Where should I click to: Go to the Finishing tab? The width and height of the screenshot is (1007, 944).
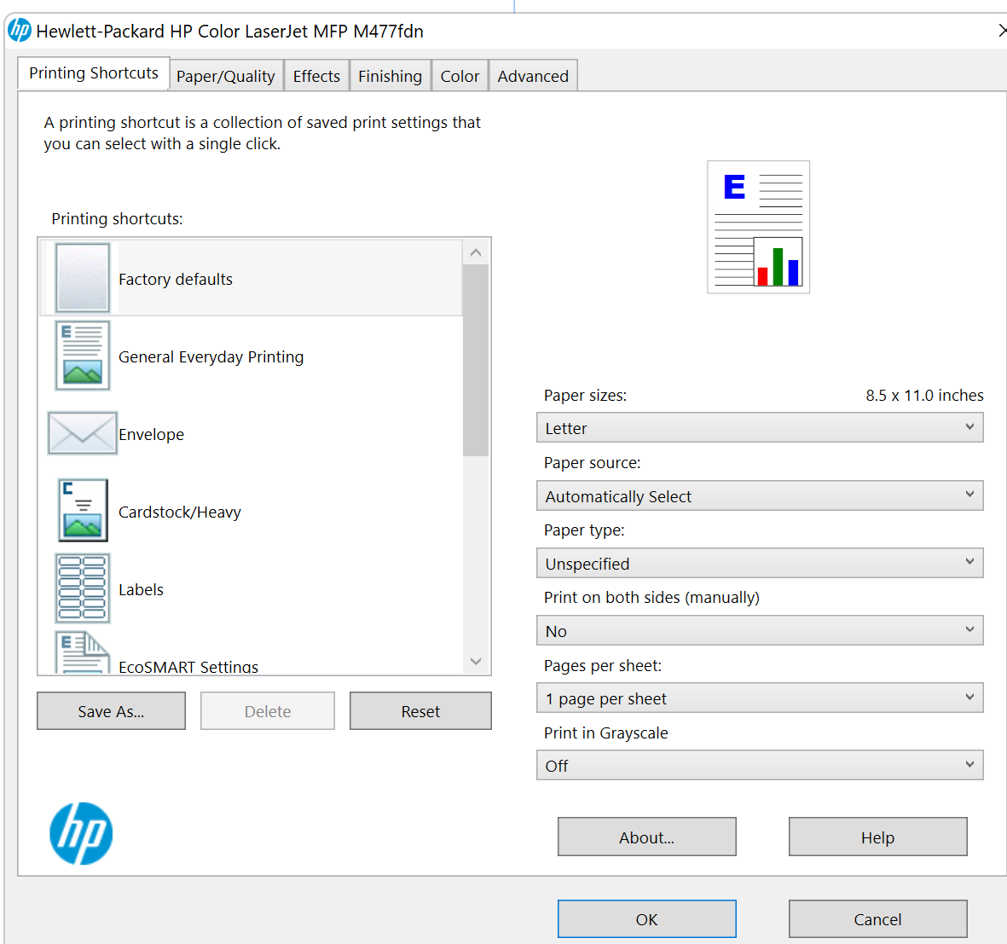click(391, 76)
